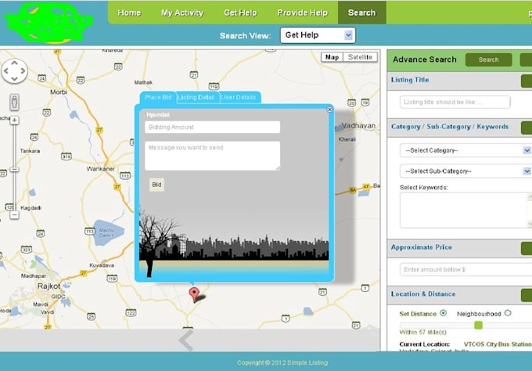
Task: Focus the Listing Title input field
Action: coord(455,103)
